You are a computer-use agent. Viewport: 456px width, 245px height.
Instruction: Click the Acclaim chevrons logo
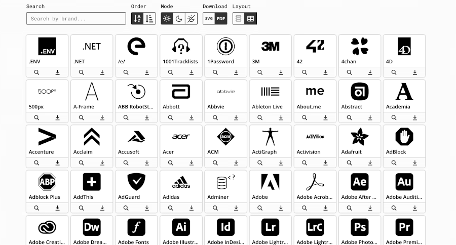click(x=92, y=137)
